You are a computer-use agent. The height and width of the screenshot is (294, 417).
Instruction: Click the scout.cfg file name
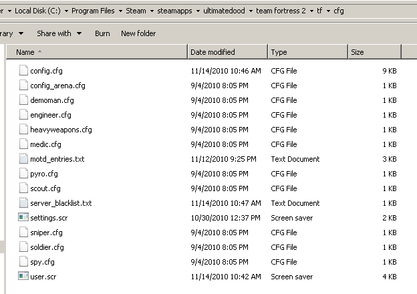click(x=45, y=188)
